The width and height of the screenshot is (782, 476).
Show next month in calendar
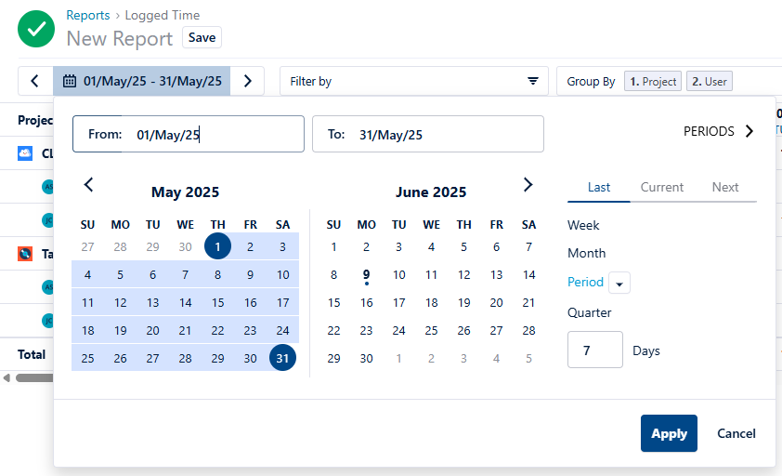(528, 184)
